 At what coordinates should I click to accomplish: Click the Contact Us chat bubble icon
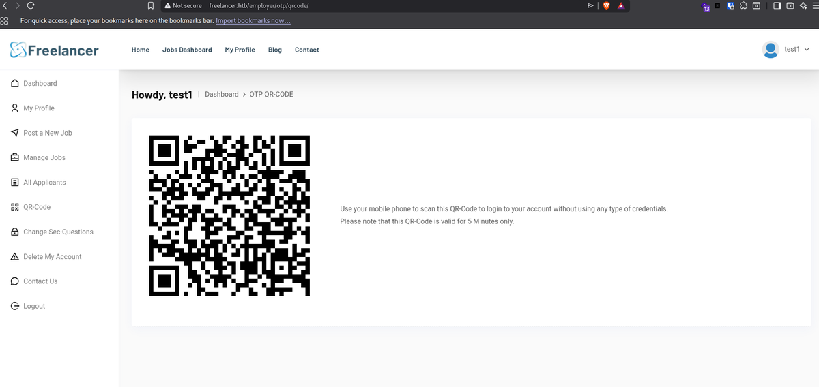[x=15, y=281]
